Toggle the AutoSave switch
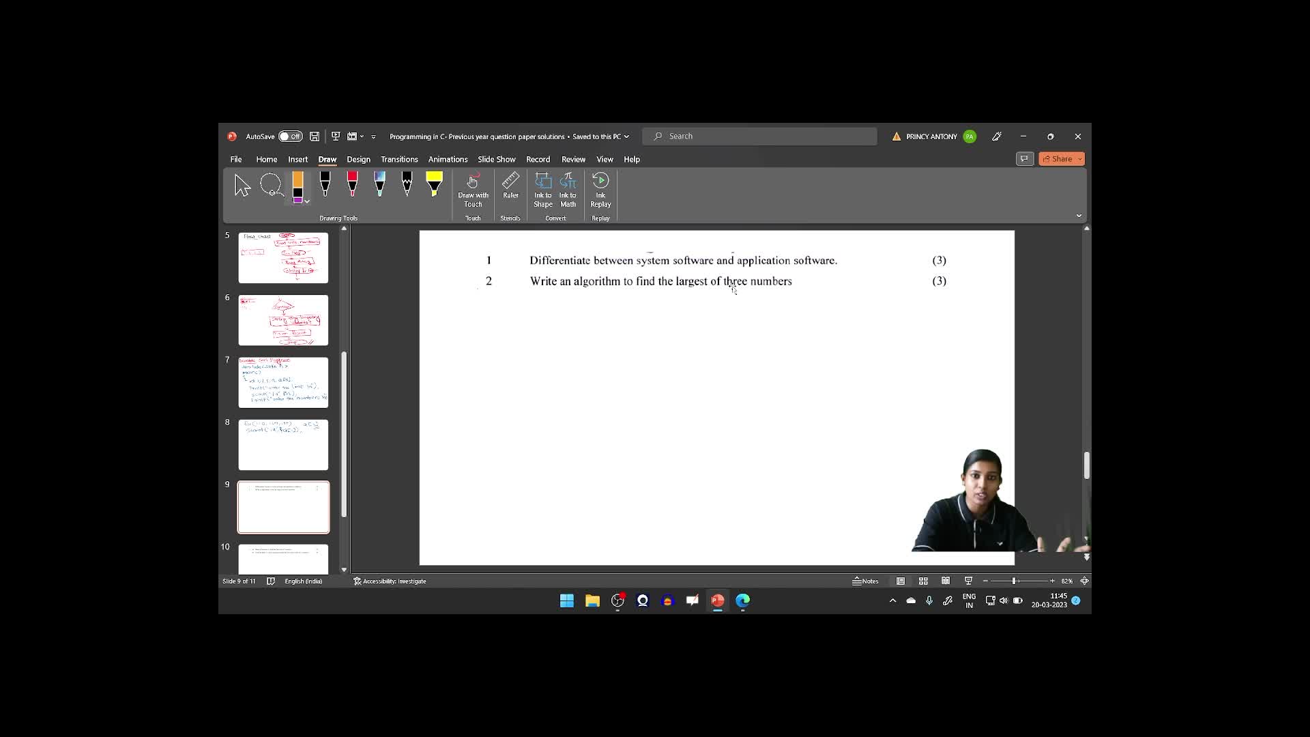The height and width of the screenshot is (737, 1310). [x=290, y=136]
